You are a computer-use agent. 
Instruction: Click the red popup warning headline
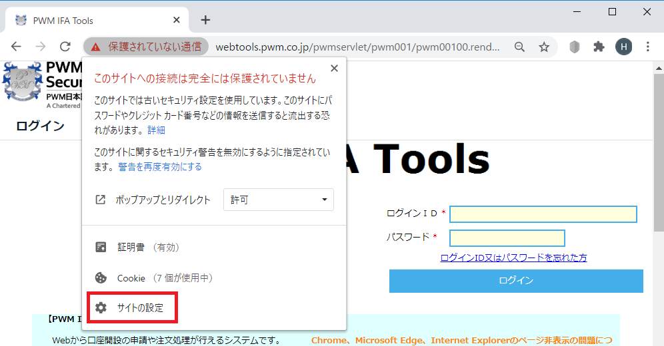tap(205, 79)
